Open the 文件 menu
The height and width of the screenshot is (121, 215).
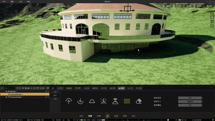point(4,2)
